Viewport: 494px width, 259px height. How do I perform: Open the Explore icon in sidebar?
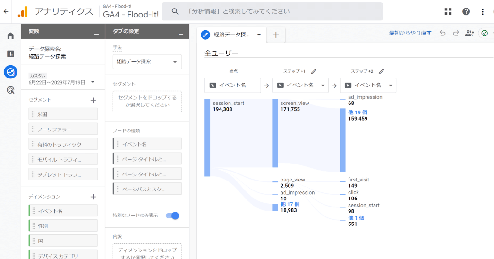(x=10, y=72)
